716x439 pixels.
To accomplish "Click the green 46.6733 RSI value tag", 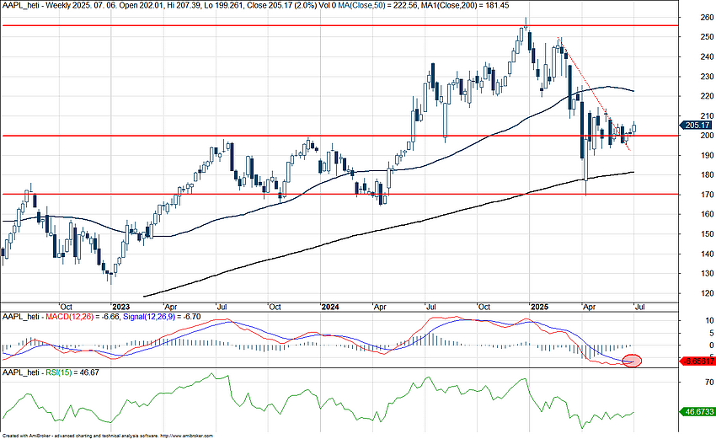I will coord(697,411).
